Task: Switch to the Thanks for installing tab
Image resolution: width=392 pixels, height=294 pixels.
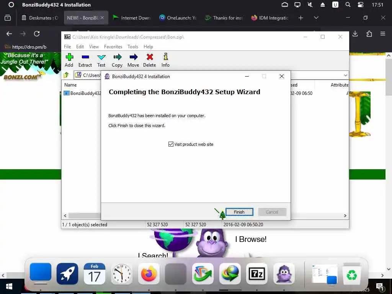Action: (x=224, y=18)
